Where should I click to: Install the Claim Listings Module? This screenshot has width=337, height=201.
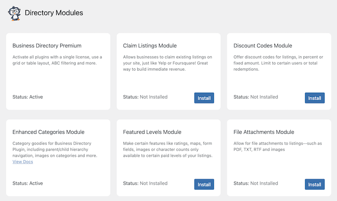coord(204,98)
